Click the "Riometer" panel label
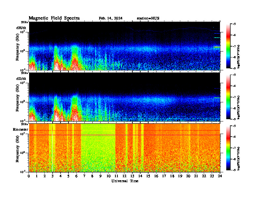 (21, 129)
